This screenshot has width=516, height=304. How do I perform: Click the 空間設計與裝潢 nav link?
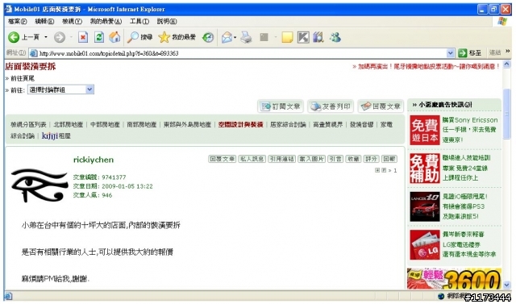click(x=240, y=125)
